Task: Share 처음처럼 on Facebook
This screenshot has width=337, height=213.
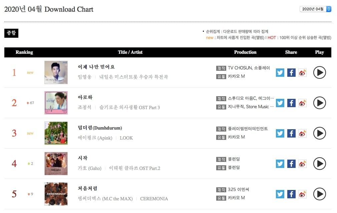Action: (291, 194)
